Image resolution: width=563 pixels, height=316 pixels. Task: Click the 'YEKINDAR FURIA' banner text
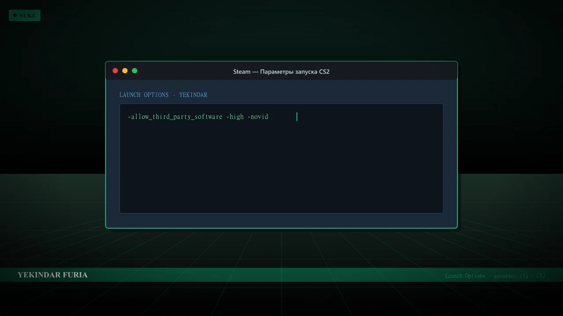(x=53, y=275)
